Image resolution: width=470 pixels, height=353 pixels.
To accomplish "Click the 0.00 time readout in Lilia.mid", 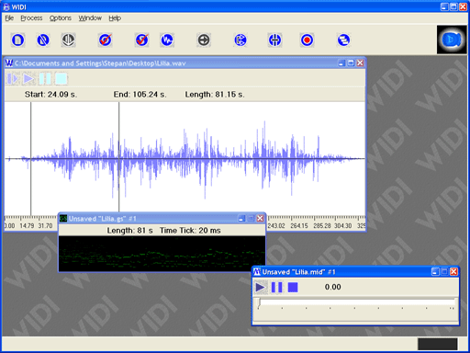I will tap(332, 287).
